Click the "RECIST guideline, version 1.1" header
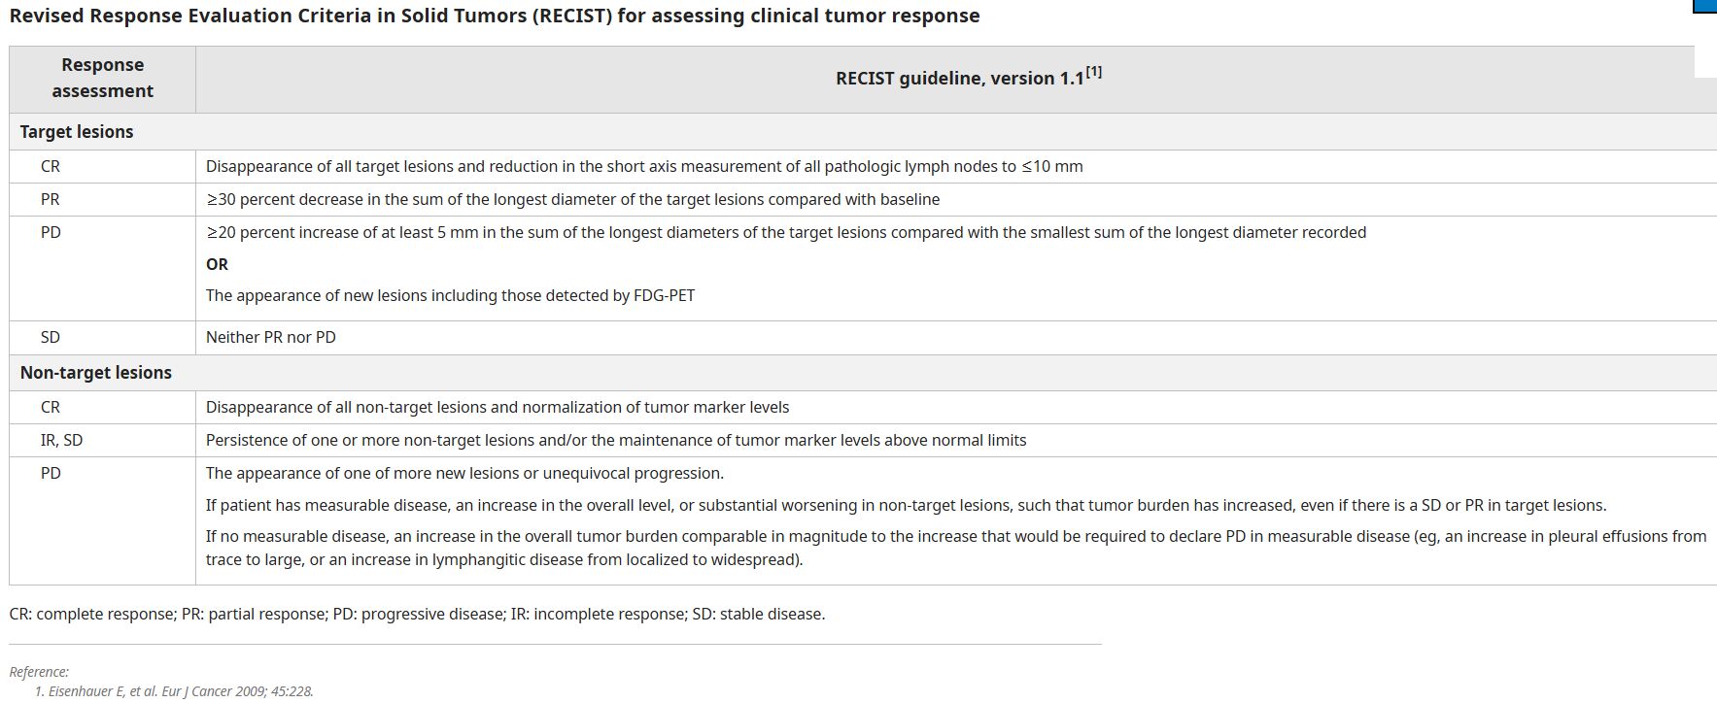 [x=959, y=79]
